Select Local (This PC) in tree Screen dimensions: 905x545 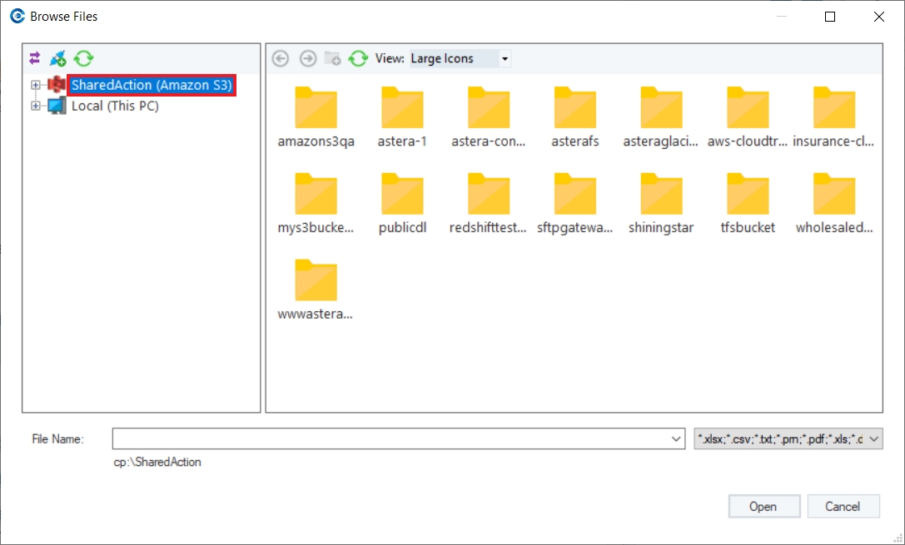tap(115, 106)
